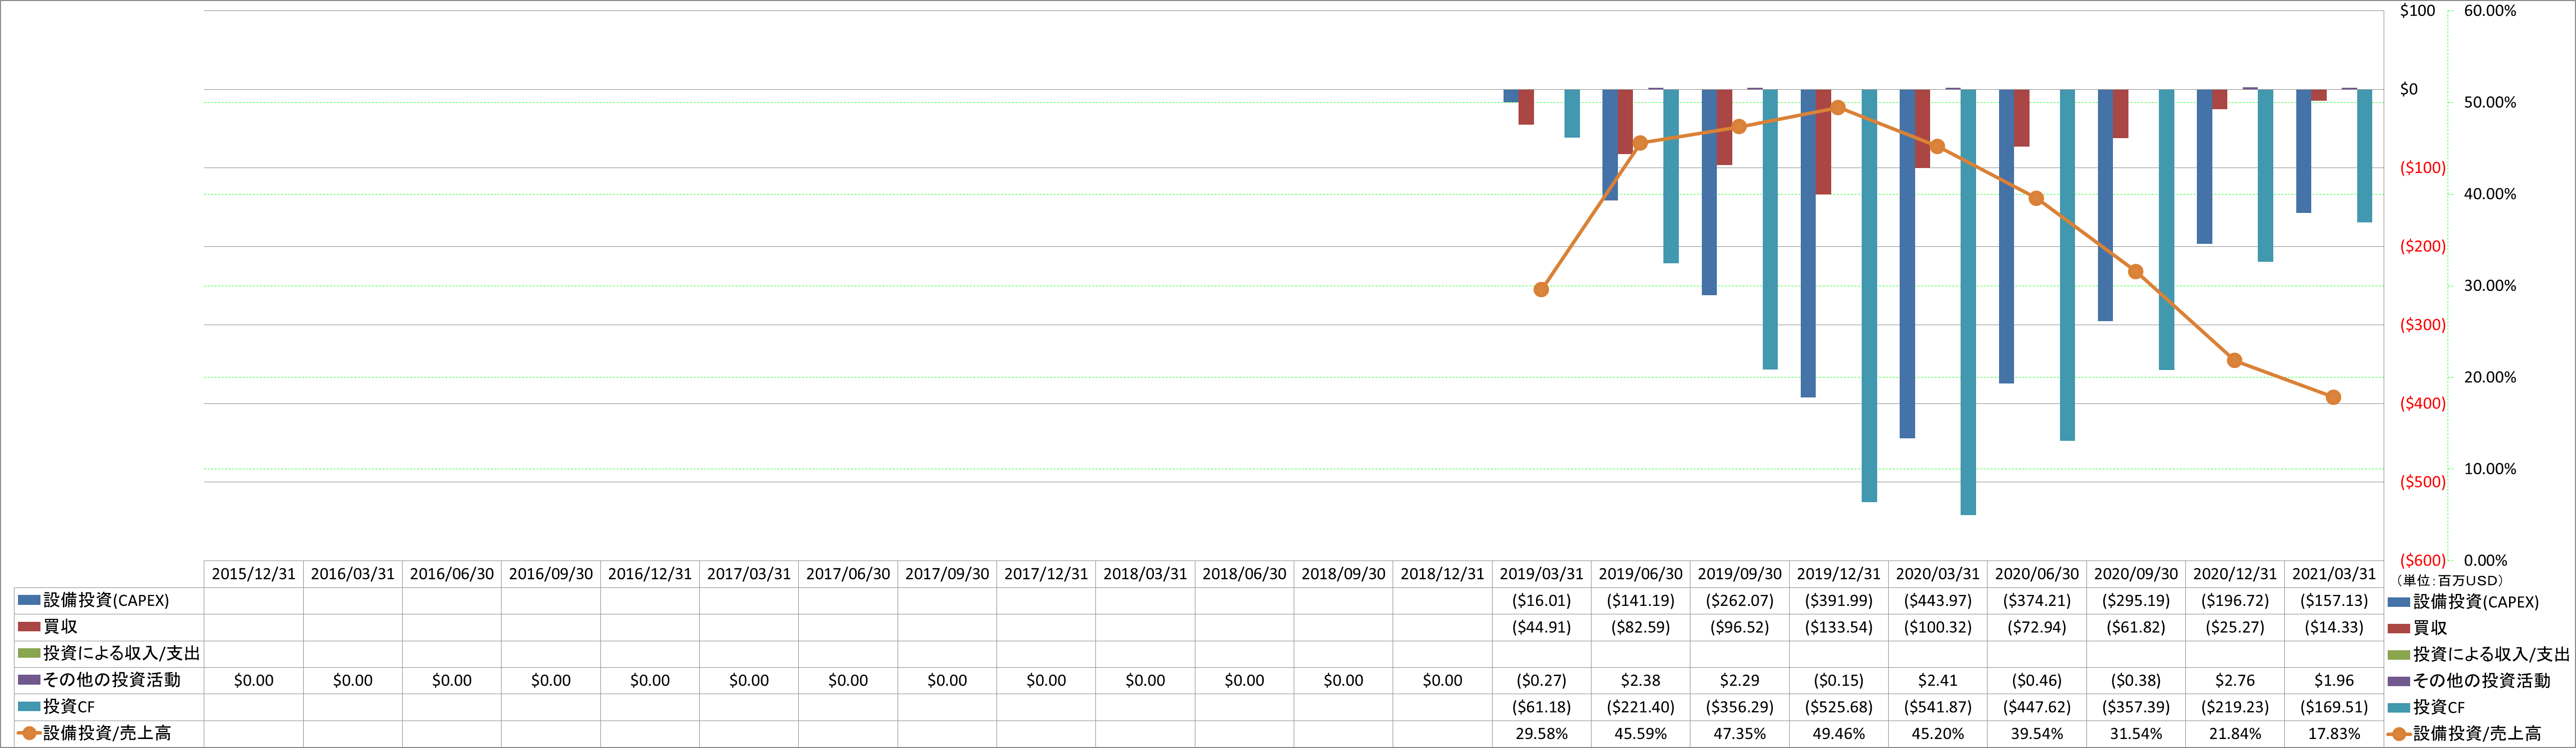
Task: Select the ratio cell 29.58%
Action: (x=1541, y=734)
